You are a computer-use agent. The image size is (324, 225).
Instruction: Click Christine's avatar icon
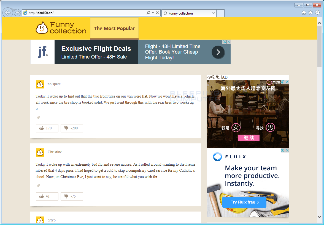(x=40, y=152)
